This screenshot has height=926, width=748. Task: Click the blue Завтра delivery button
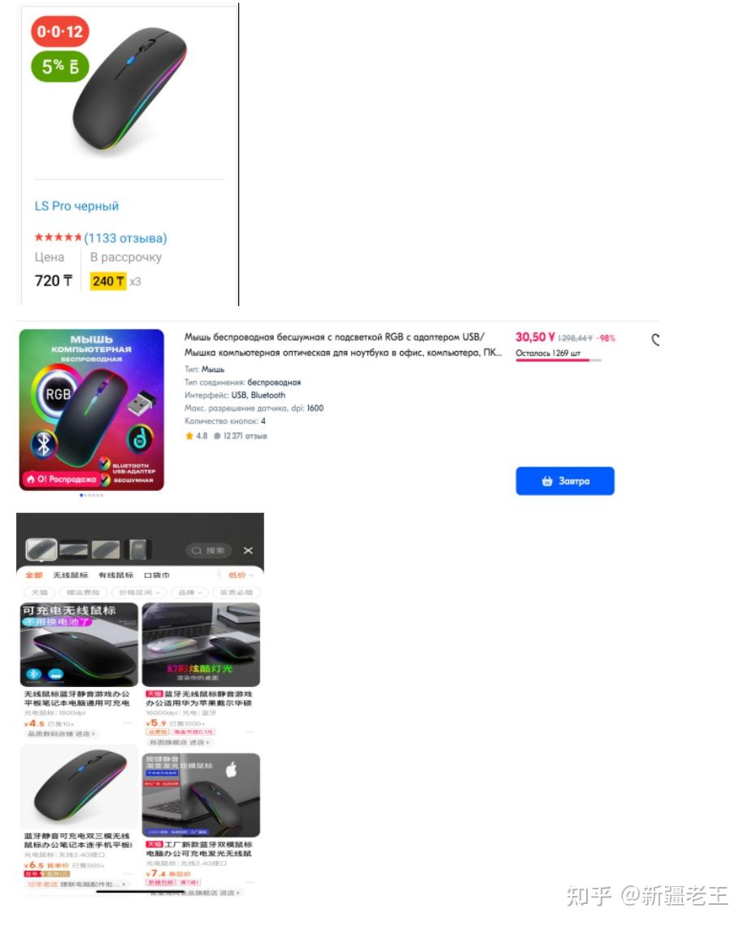pos(565,481)
